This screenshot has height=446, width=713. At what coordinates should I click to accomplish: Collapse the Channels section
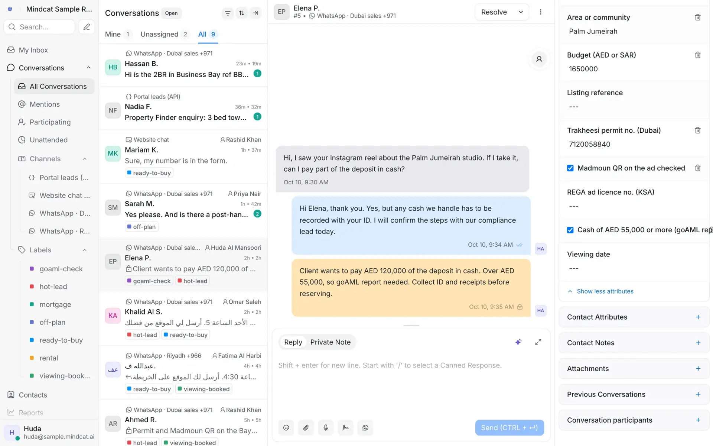(85, 159)
